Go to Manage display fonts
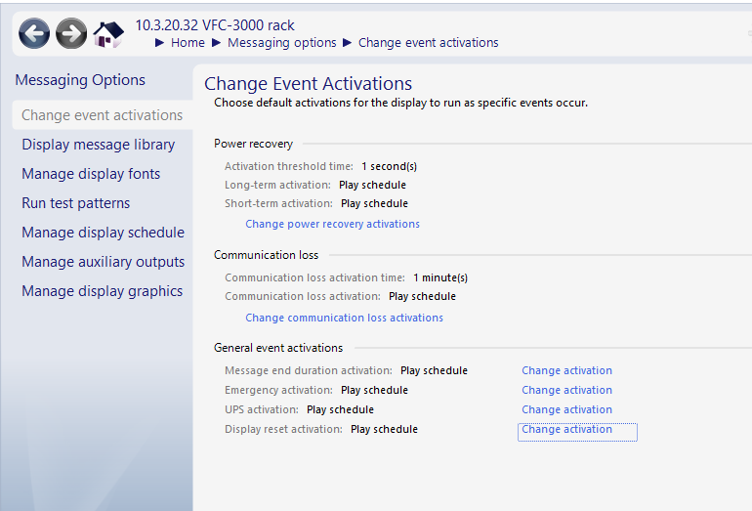This screenshot has height=511, width=752. [91, 174]
